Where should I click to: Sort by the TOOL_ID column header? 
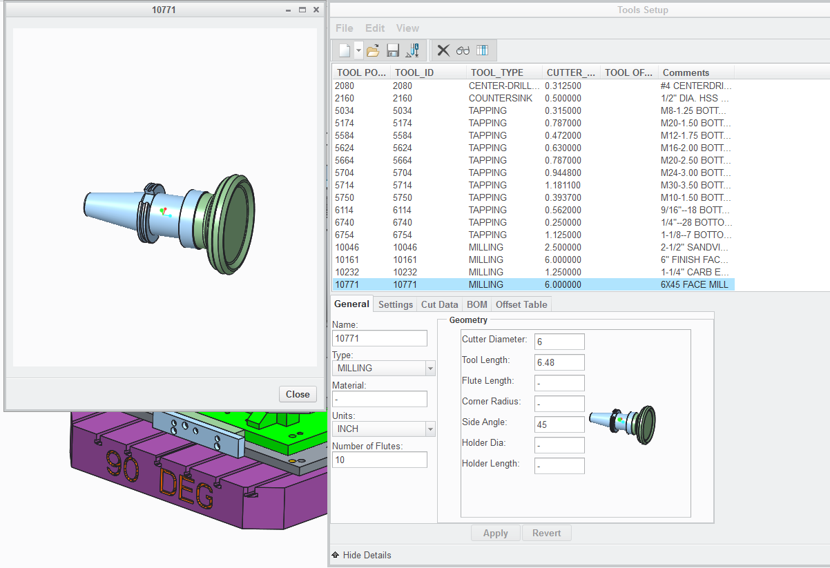(428, 72)
